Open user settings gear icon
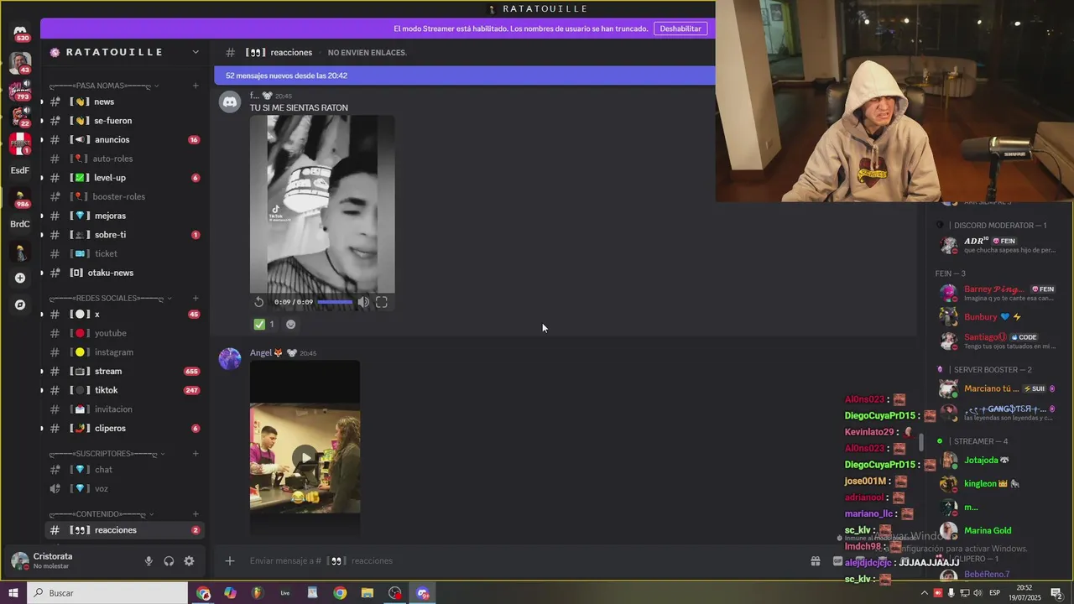 pos(189,561)
